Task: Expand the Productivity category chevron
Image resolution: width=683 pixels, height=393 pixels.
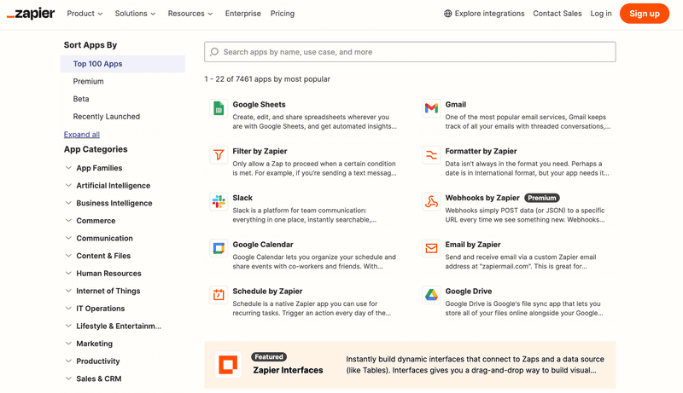Action: 68,361
